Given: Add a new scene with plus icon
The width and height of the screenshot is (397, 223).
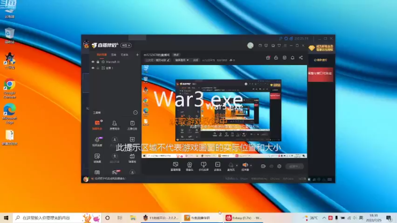Looking at the screenshot, I should (x=137, y=55).
